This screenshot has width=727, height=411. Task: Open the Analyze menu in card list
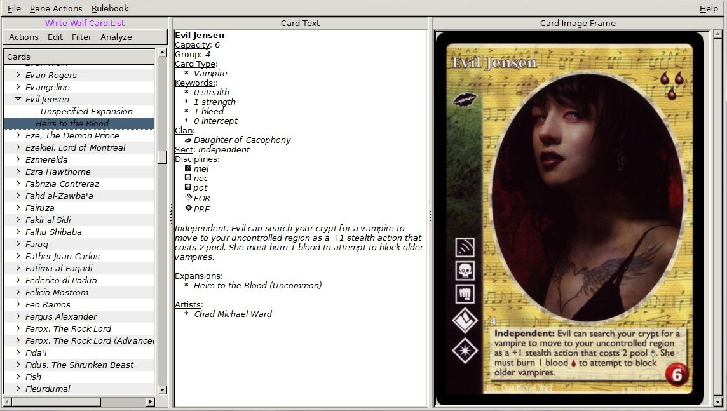point(116,37)
